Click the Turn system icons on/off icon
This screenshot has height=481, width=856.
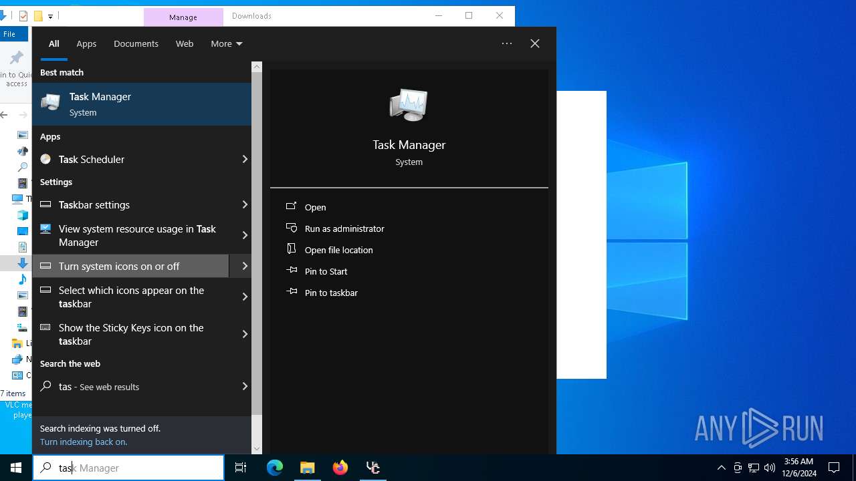(x=45, y=266)
